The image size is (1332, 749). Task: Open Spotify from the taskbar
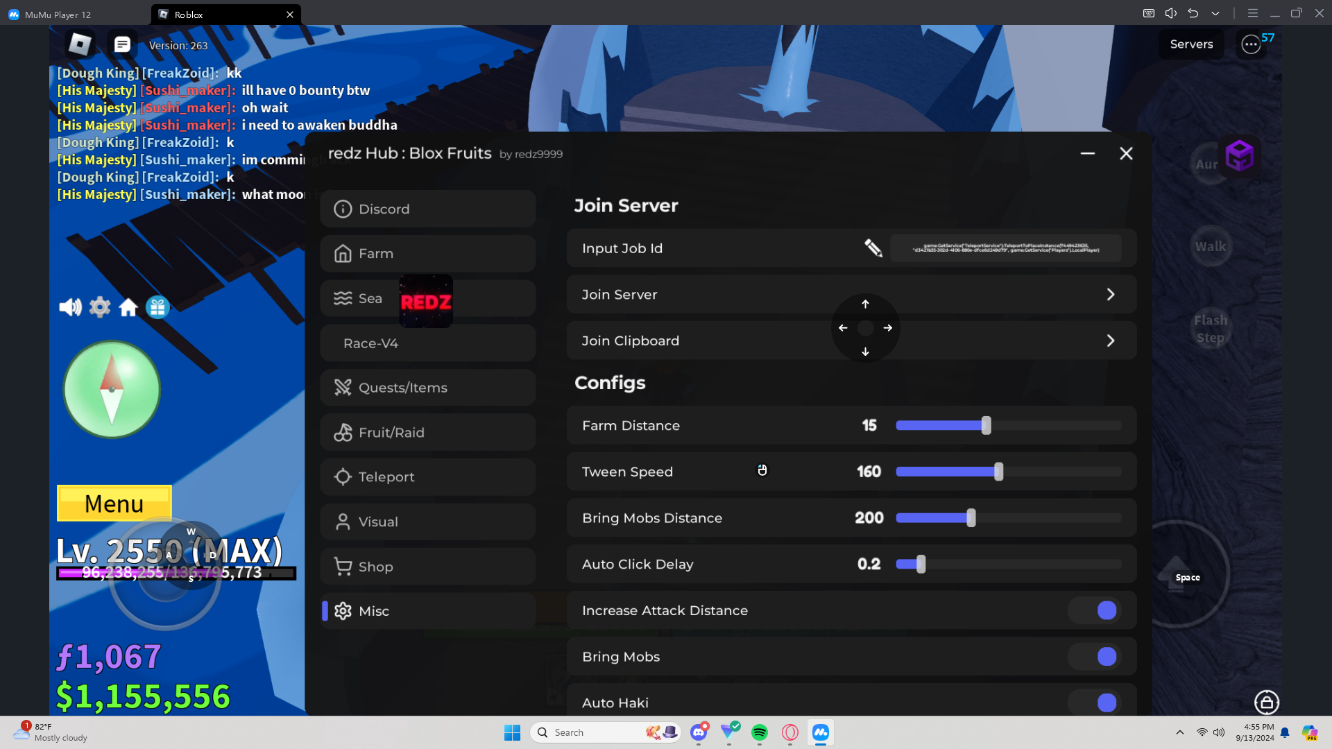pos(760,732)
